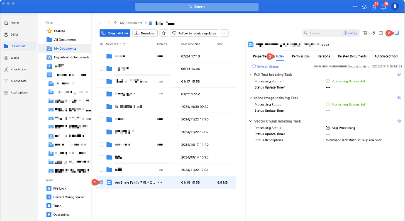Viewport: 405px width, 221px height.
Task: Open the Versions tab
Action: [x=324, y=56]
